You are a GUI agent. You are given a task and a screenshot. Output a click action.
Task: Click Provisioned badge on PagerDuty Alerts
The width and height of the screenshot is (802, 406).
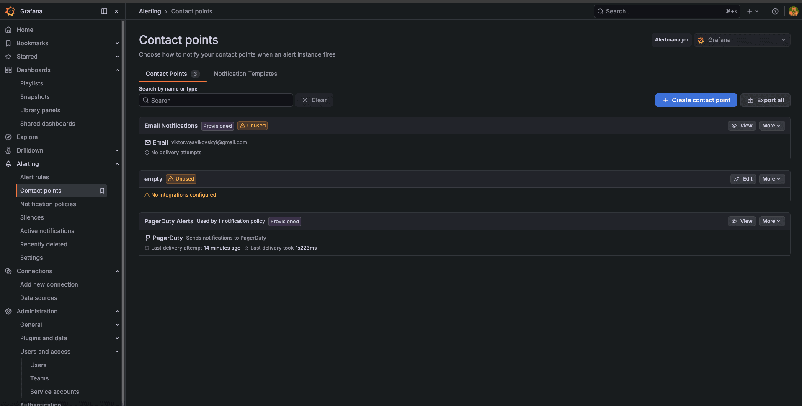pyautogui.click(x=285, y=221)
